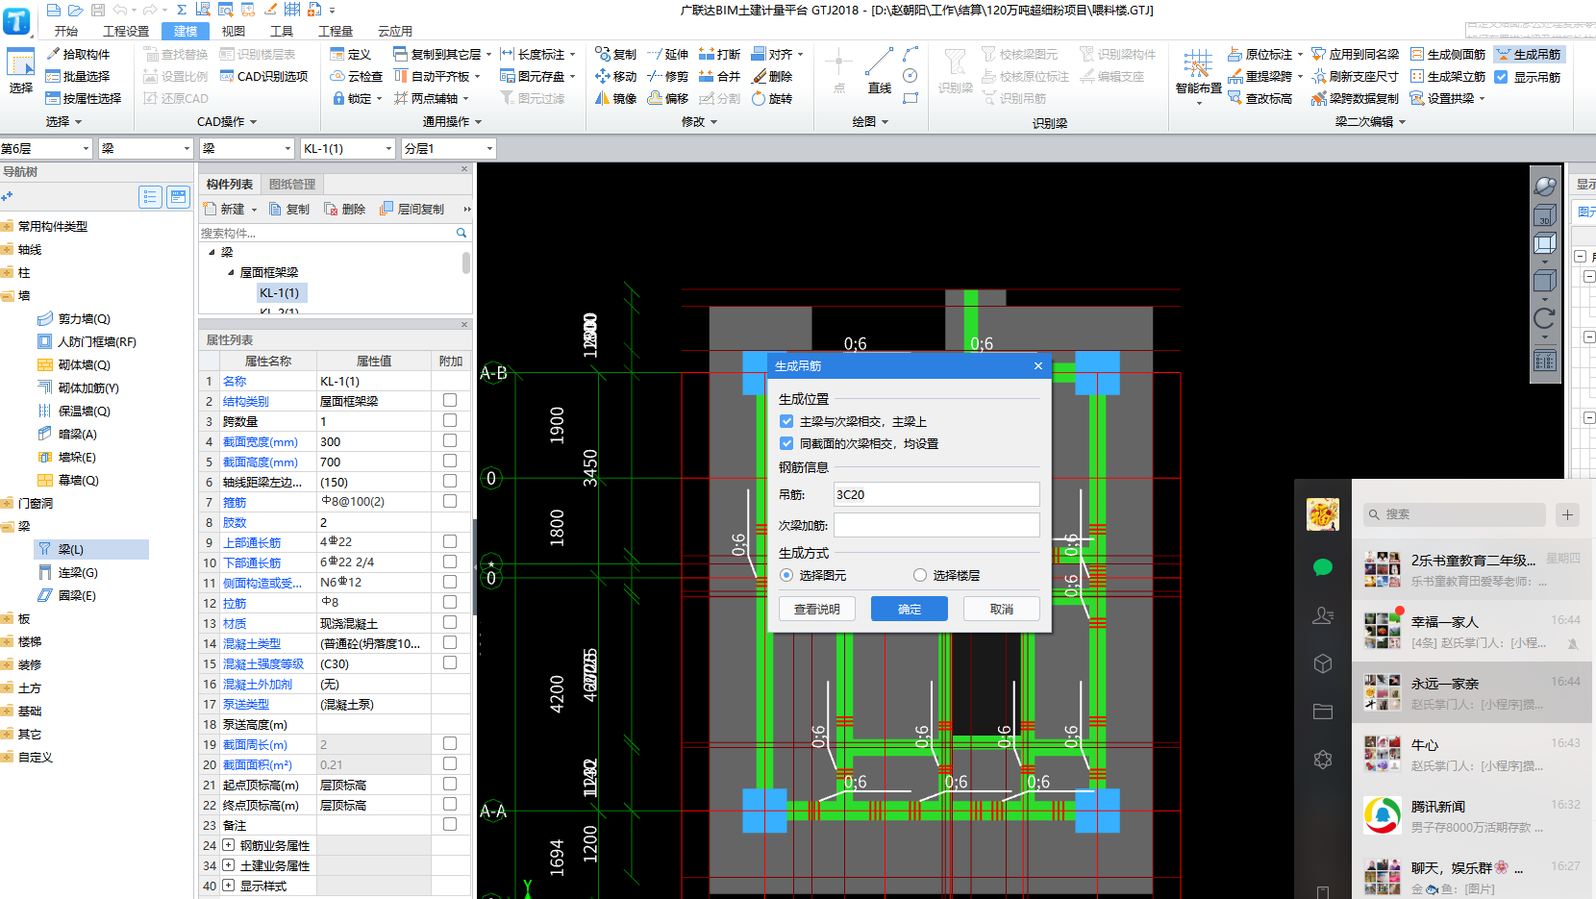Select the 选择图元 radio button
This screenshot has height=899, width=1596.
point(786,575)
